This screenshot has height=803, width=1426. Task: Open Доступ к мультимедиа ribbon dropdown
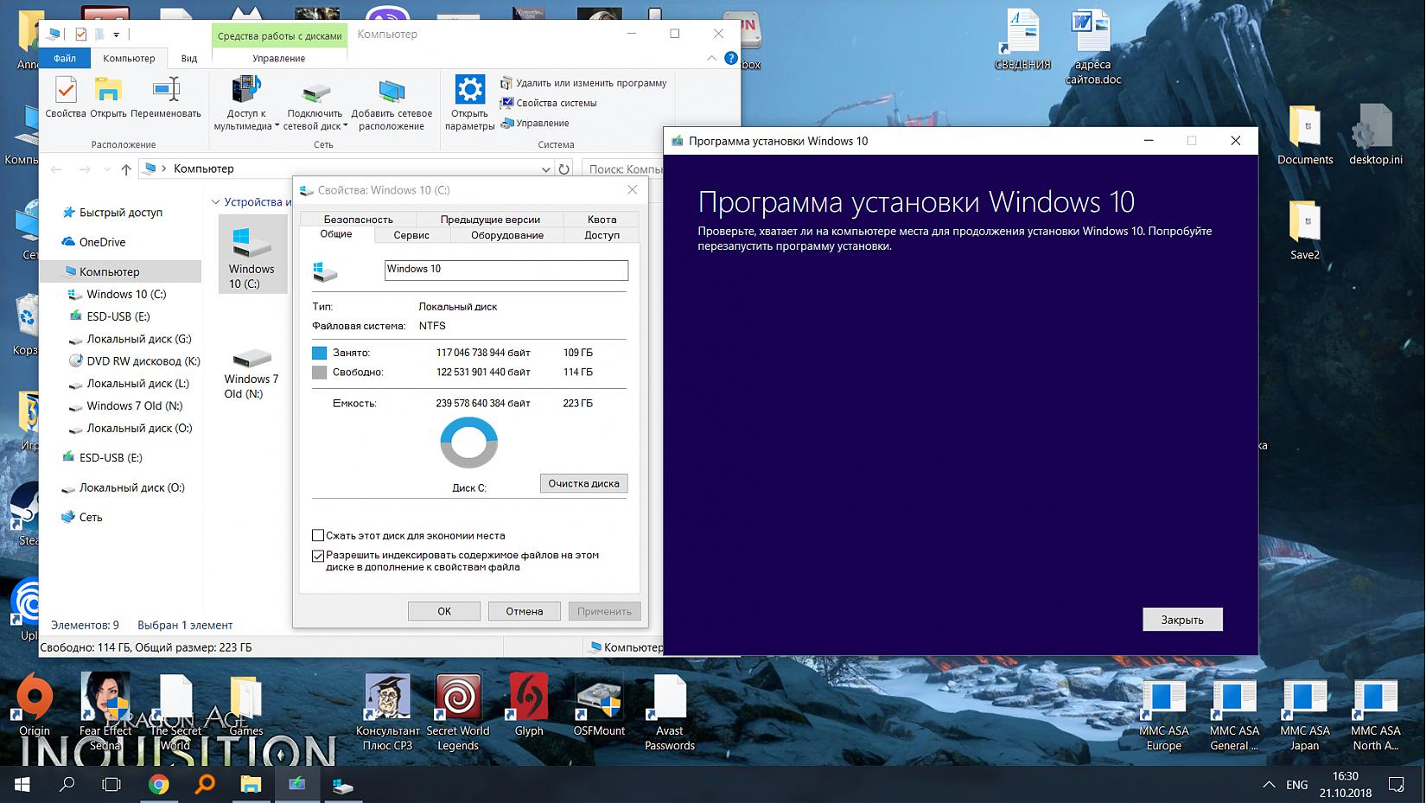click(246, 103)
